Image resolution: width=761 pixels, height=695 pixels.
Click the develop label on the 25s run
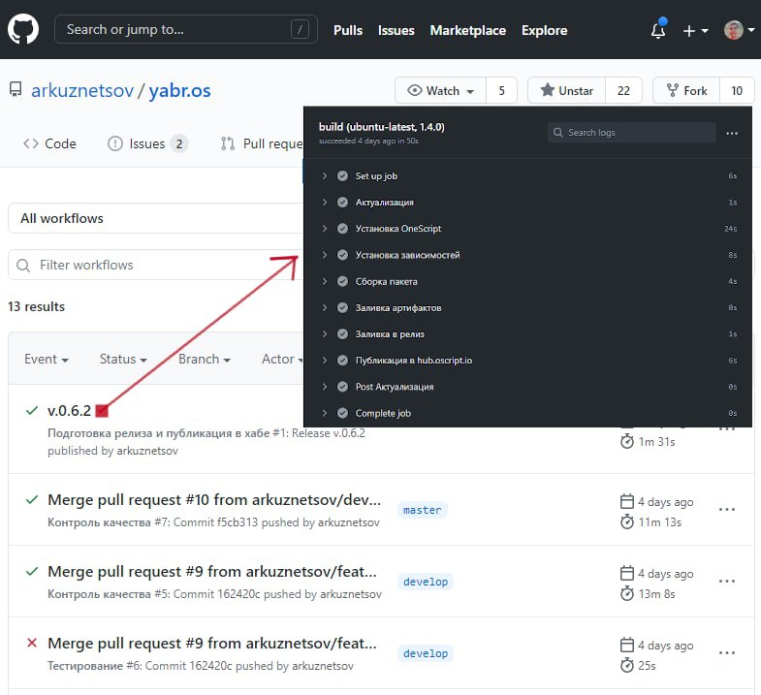(x=426, y=653)
